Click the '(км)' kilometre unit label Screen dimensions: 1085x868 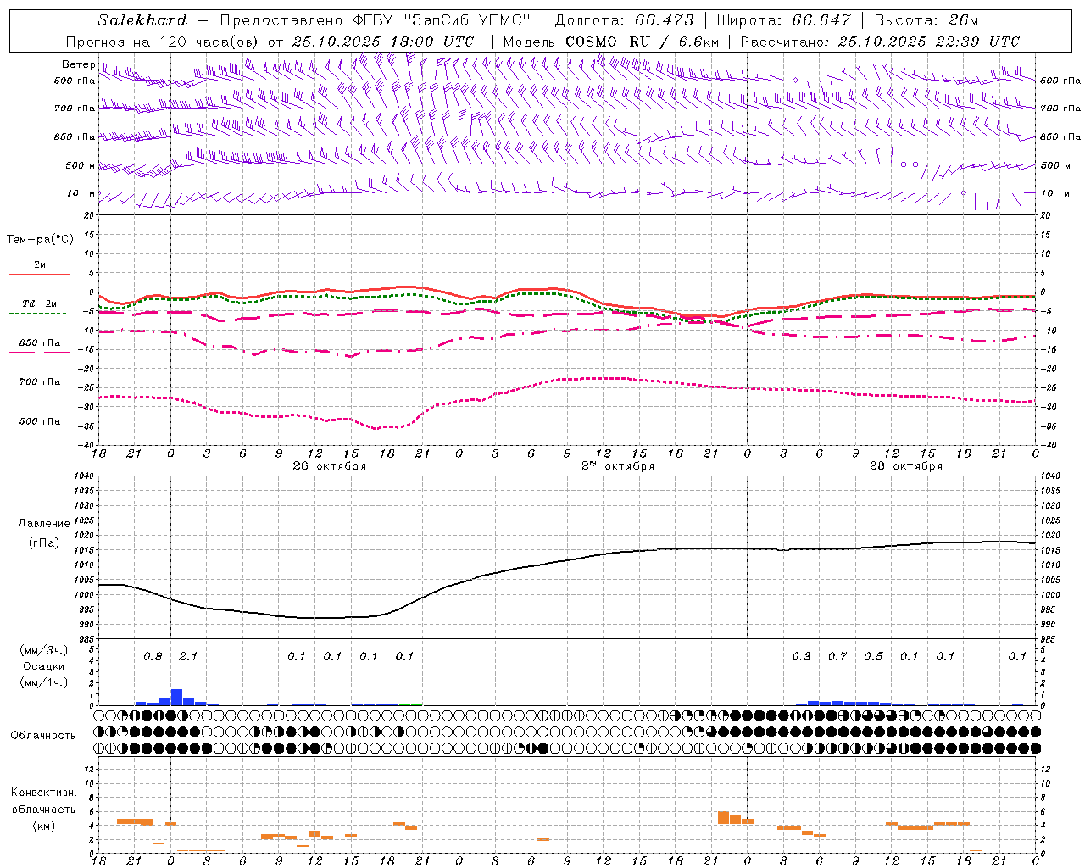pyautogui.click(x=44, y=826)
